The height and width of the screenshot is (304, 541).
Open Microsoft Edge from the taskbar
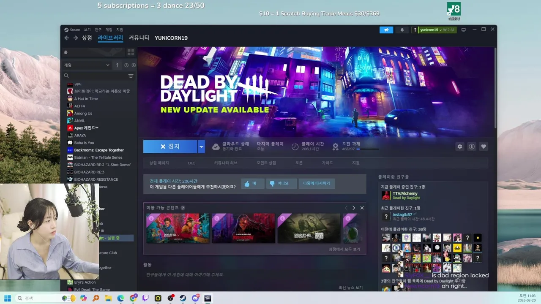[x=120, y=298]
